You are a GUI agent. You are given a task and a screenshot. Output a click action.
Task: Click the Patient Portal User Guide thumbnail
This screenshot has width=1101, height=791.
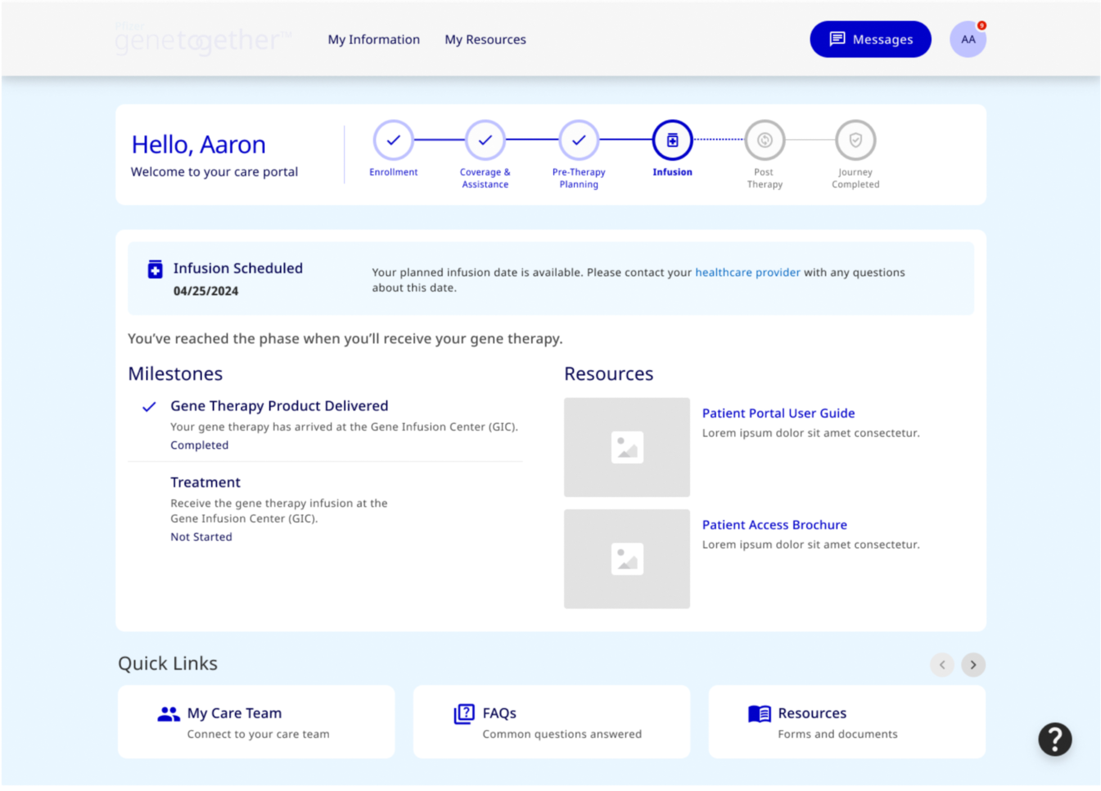tap(626, 447)
